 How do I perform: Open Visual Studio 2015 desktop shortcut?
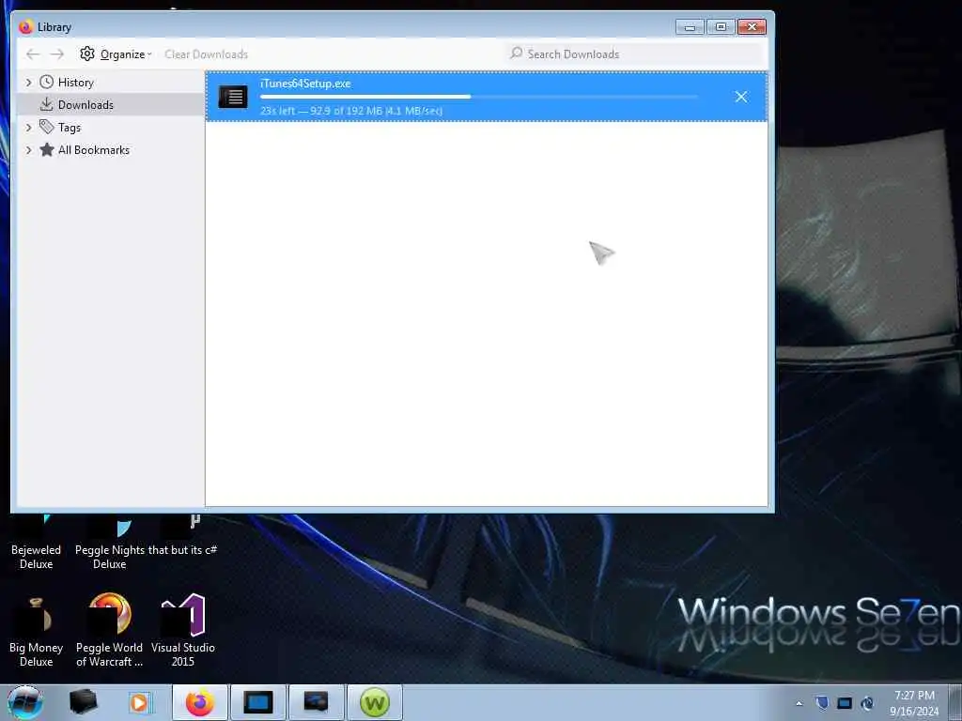tap(183, 632)
